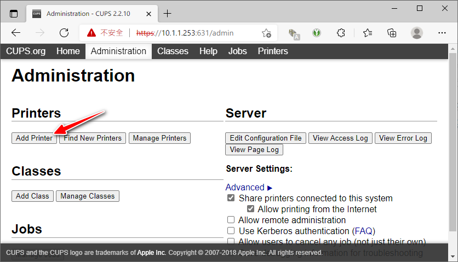
Task: Click the not-secure warning triangle icon
Action: (91, 33)
